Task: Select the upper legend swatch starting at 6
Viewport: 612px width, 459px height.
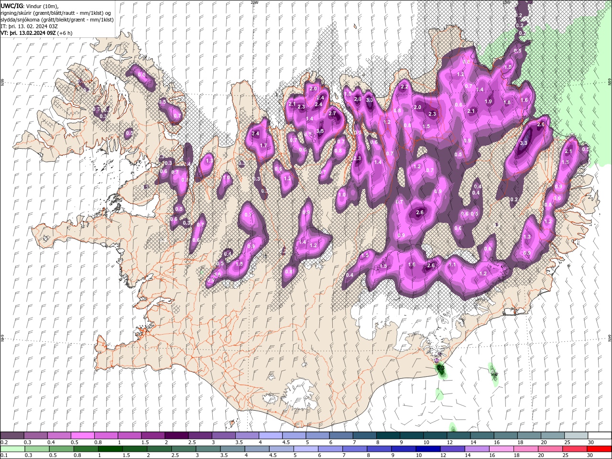Action: tap(340, 436)
